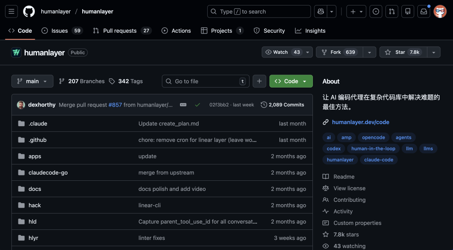Click in the Type / to search field
Image resolution: width=453 pixels, height=250 pixels.
259,12
